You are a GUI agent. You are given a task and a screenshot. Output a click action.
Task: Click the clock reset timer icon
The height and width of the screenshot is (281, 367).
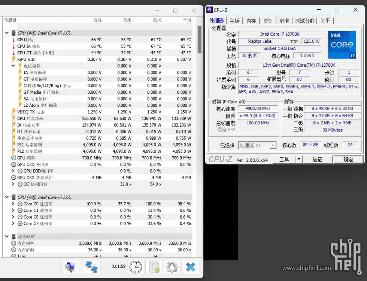pos(136,267)
